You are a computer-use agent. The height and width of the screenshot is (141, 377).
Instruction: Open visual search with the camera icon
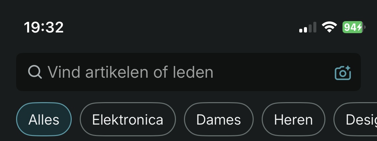point(342,73)
